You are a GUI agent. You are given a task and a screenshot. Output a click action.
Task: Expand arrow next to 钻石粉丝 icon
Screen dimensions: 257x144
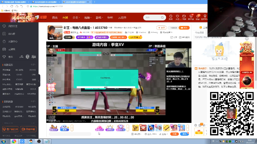(128, 128)
